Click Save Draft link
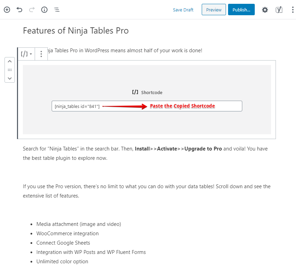This screenshot has width=296, height=265. [183, 10]
